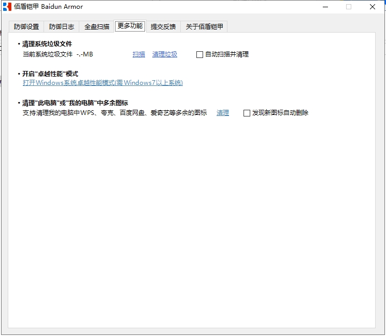
Task: Minimize the Baidun Armor window
Action: pyautogui.click(x=325, y=7)
